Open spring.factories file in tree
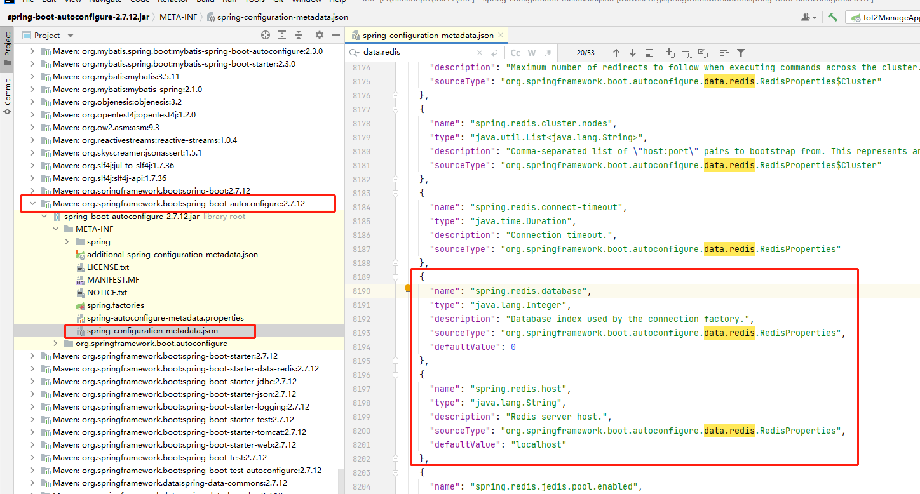This screenshot has height=494, width=920. [x=115, y=305]
